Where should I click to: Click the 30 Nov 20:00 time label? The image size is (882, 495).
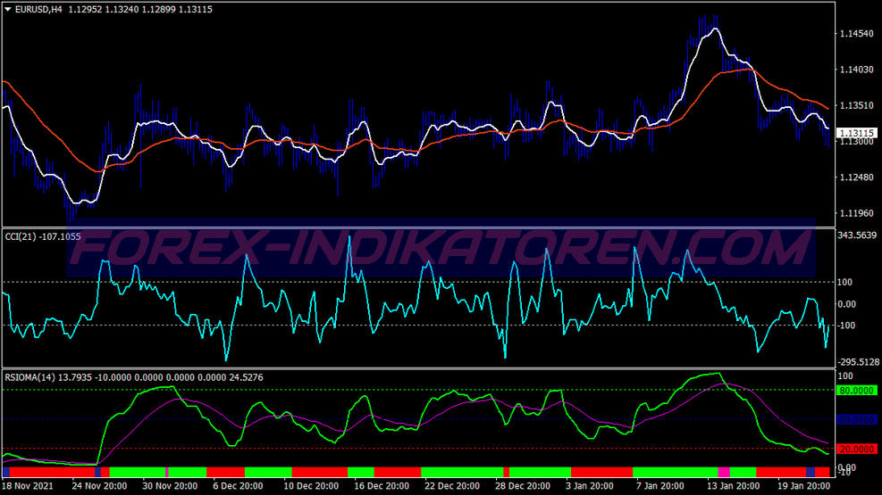170,486
